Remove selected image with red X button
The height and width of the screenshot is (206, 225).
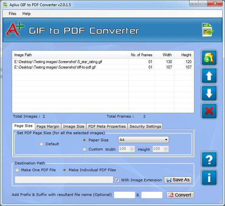click(x=209, y=111)
